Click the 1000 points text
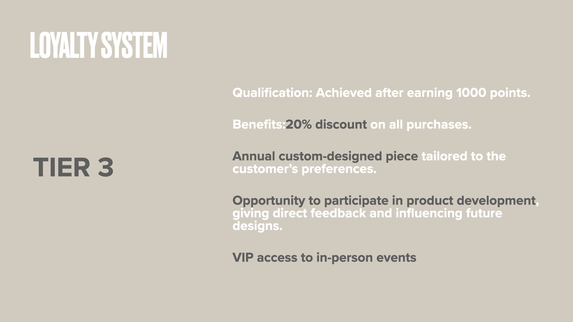The width and height of the screenshot is (573, 322). 493,93
